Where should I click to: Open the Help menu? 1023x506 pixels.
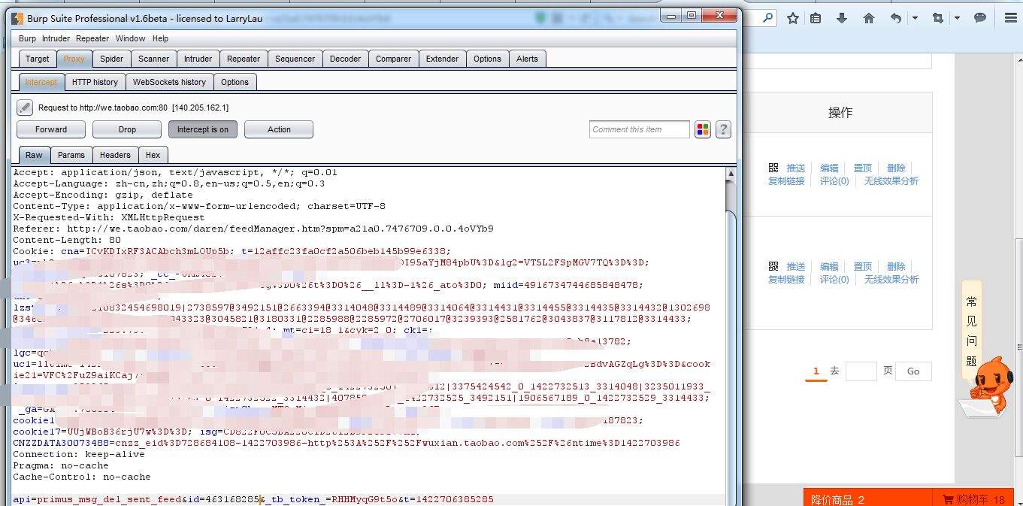161,38
